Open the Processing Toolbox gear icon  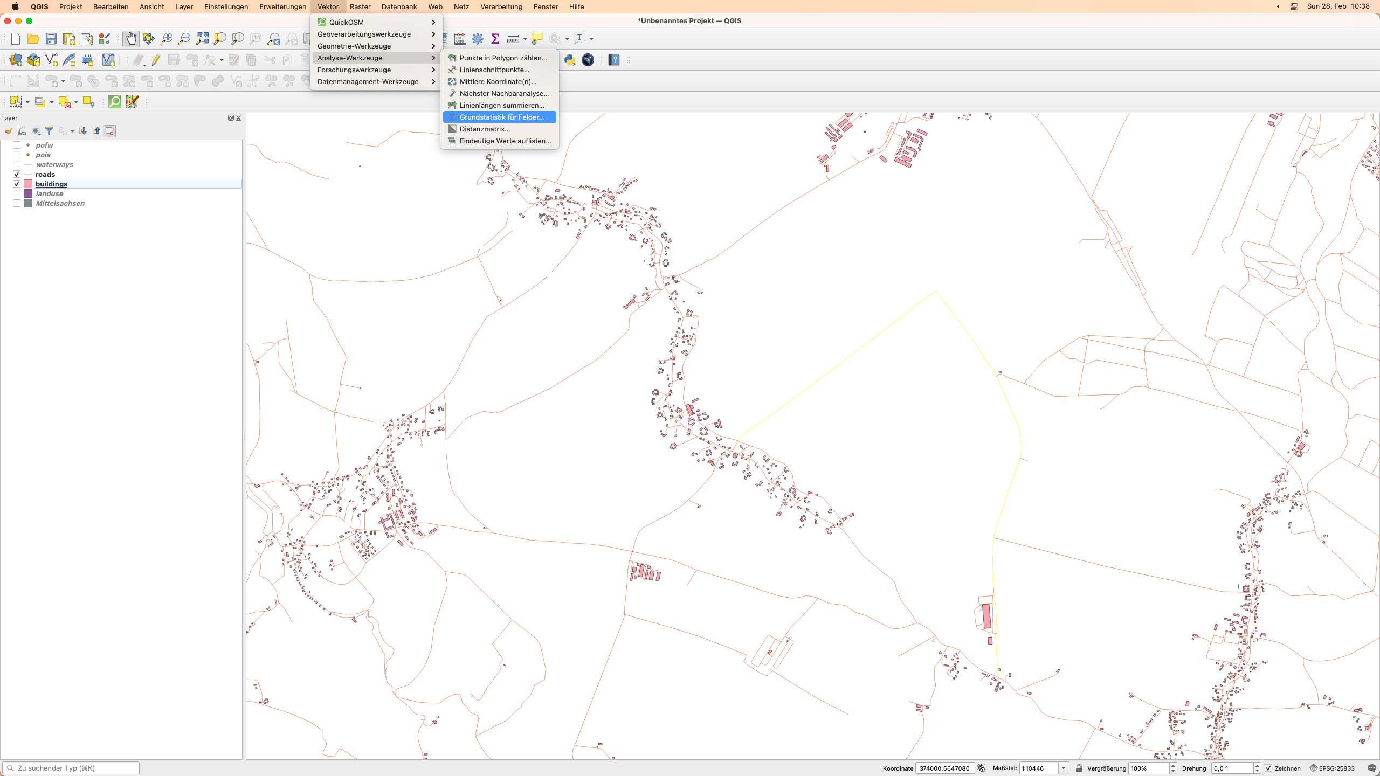(x=478, y=39)
